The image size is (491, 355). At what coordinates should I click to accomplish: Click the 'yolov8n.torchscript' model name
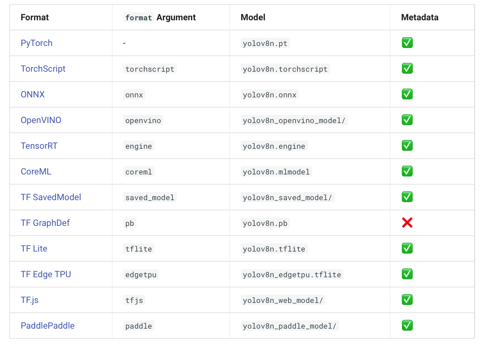tap(285, 69)
